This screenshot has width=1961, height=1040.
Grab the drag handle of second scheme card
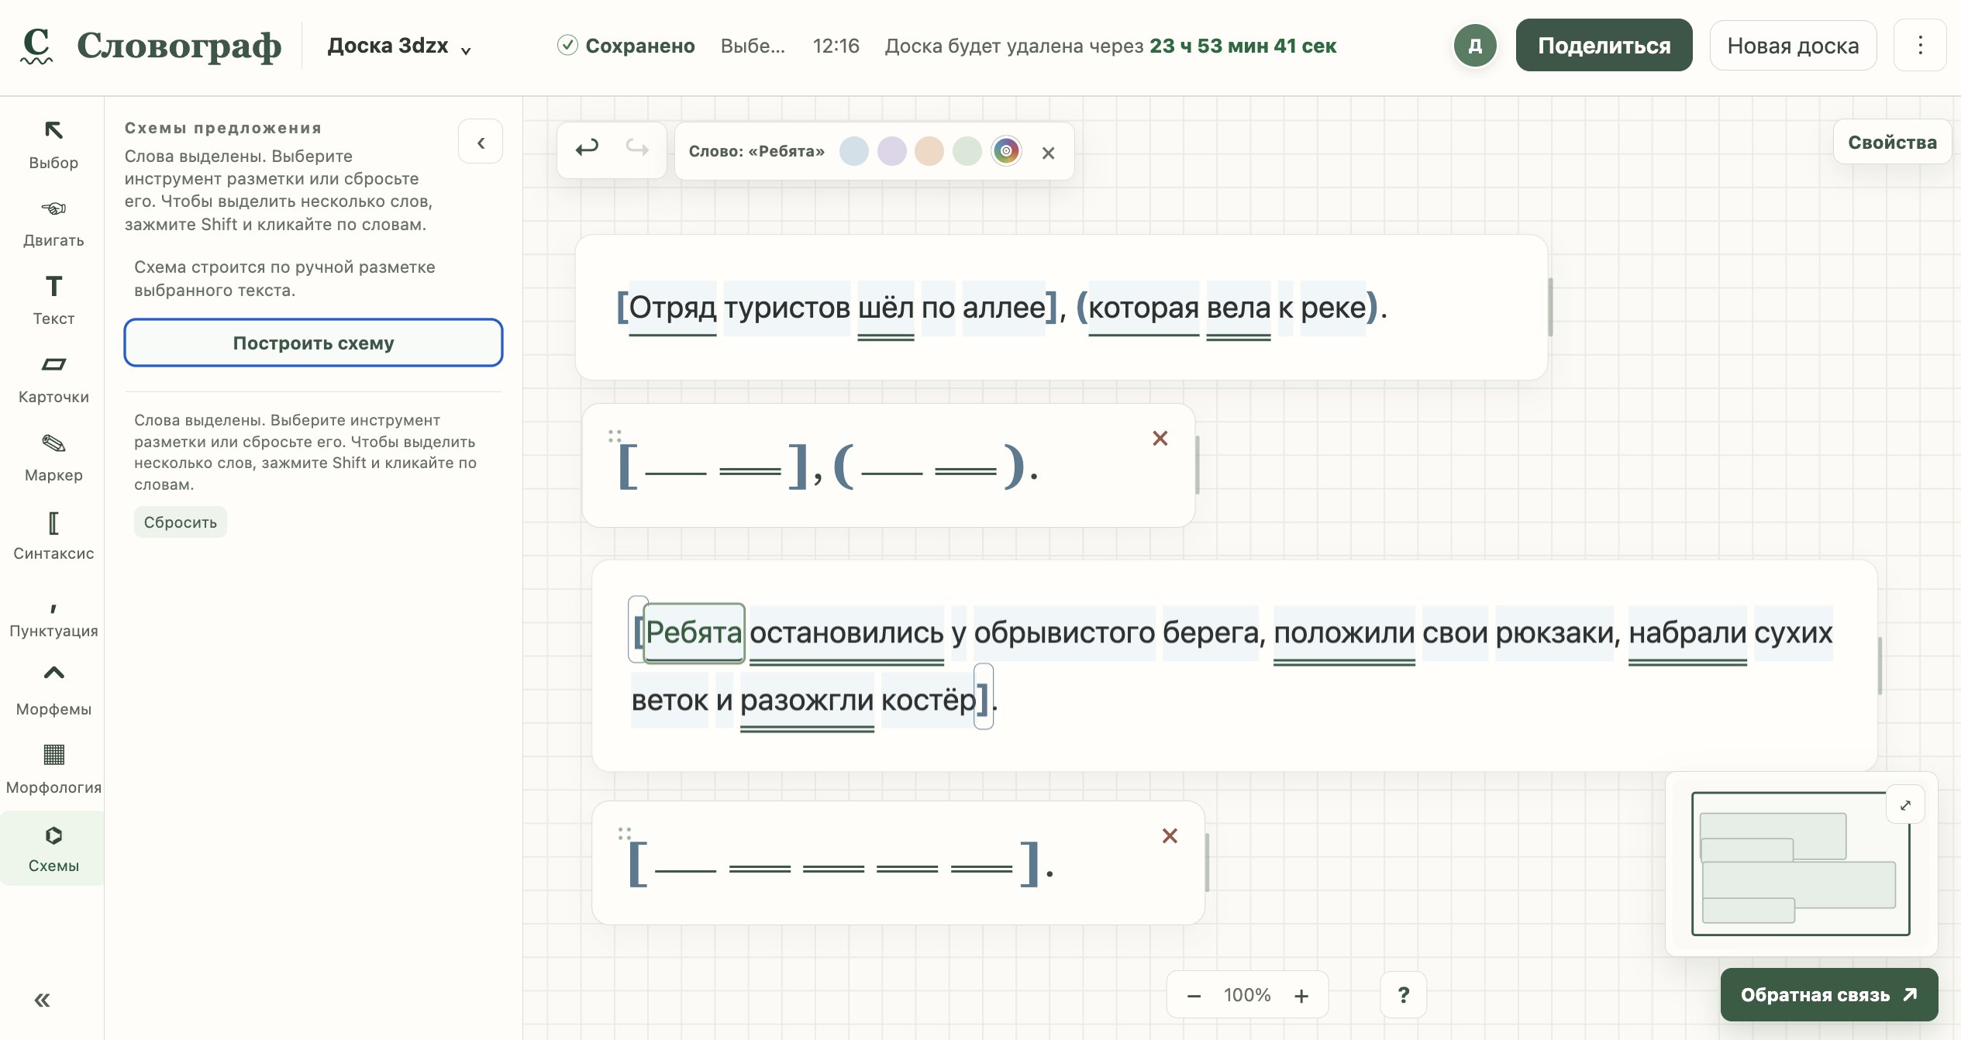(625, 833)
